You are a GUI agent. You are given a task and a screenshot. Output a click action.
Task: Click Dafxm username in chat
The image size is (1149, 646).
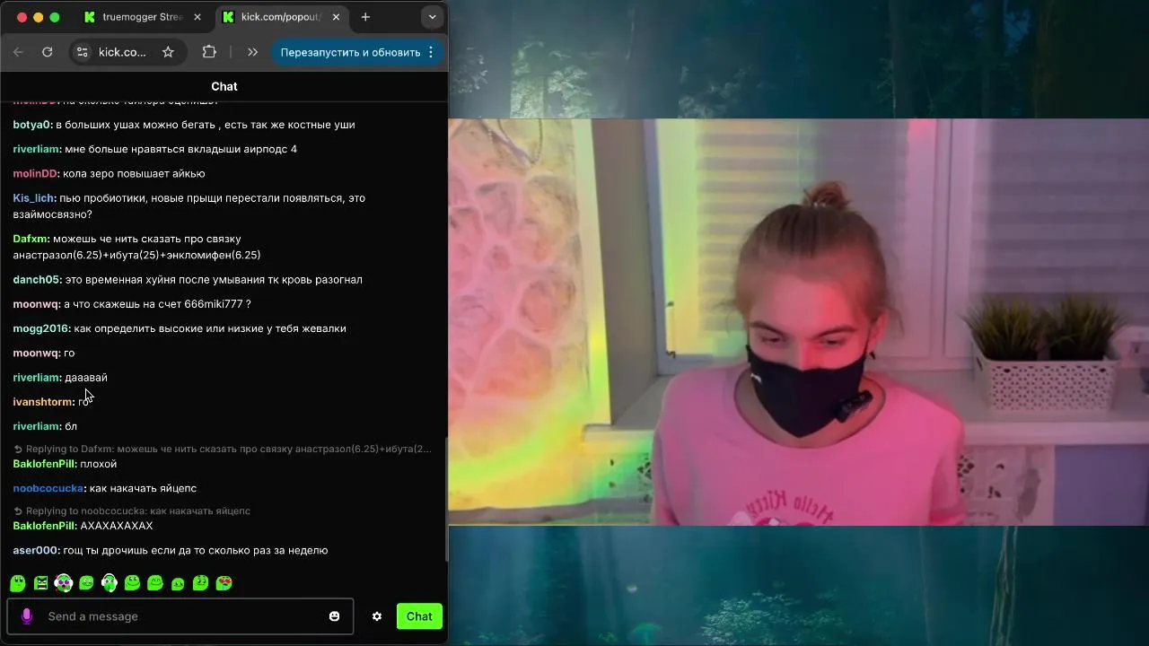31,239
